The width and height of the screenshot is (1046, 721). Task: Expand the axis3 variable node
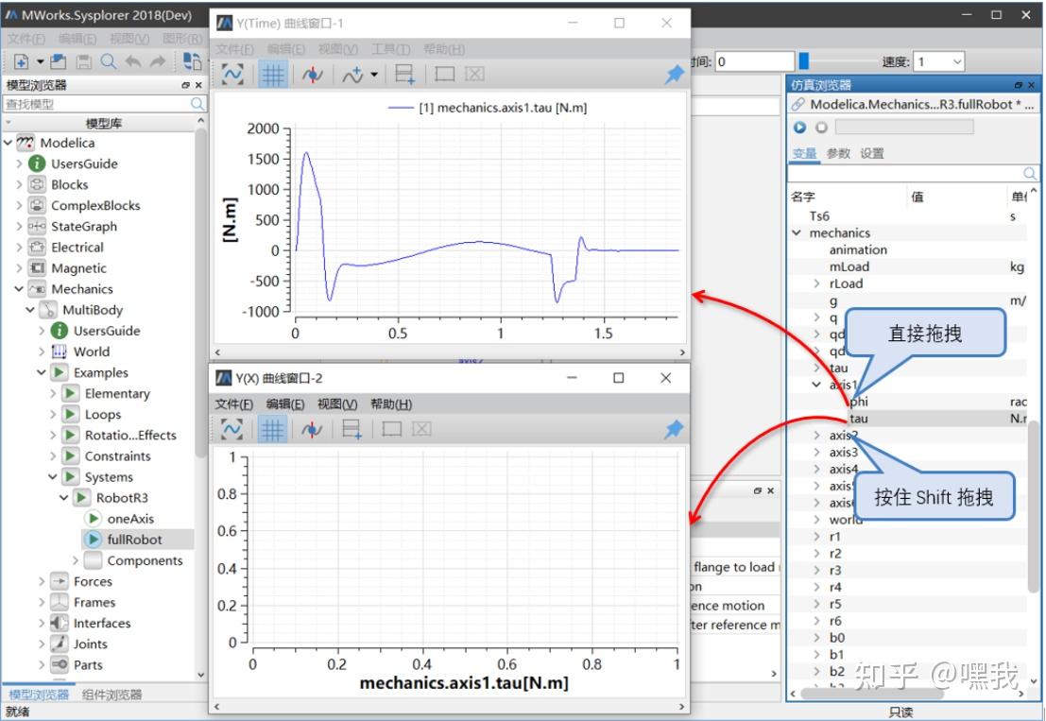pos(816,453)
